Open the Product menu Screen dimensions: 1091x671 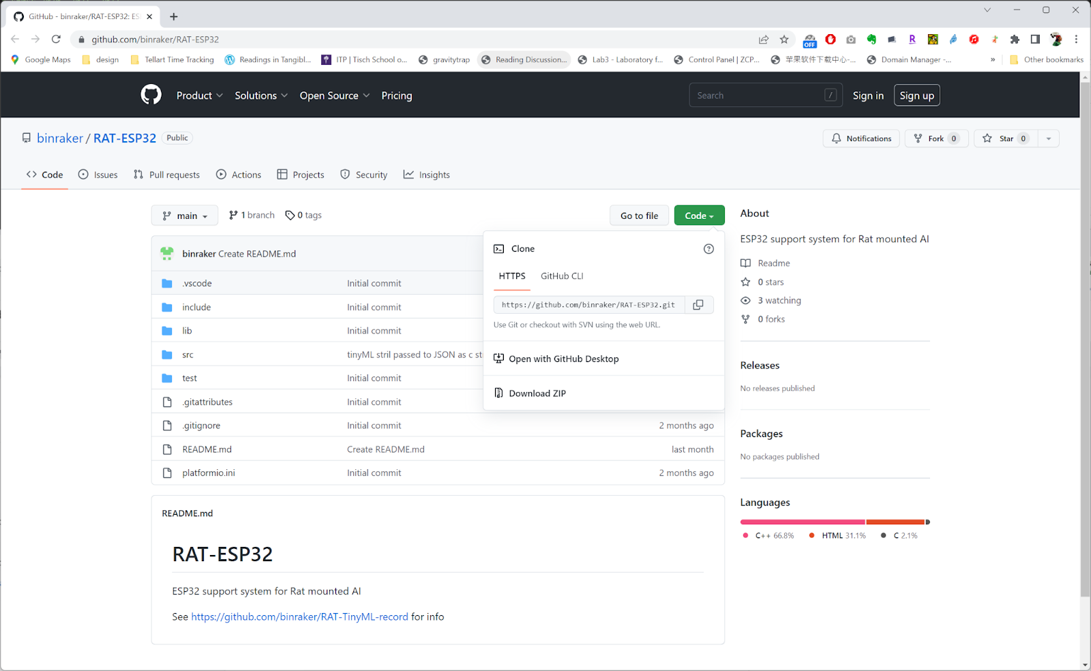199,95
